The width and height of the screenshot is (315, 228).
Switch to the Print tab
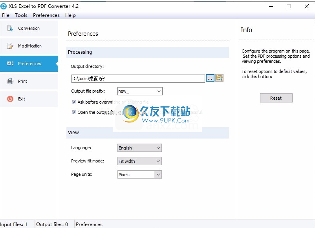click(29, 81)
